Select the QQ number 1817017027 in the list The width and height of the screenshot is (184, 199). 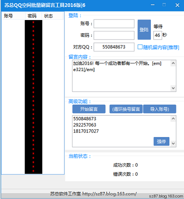point(86,131)
